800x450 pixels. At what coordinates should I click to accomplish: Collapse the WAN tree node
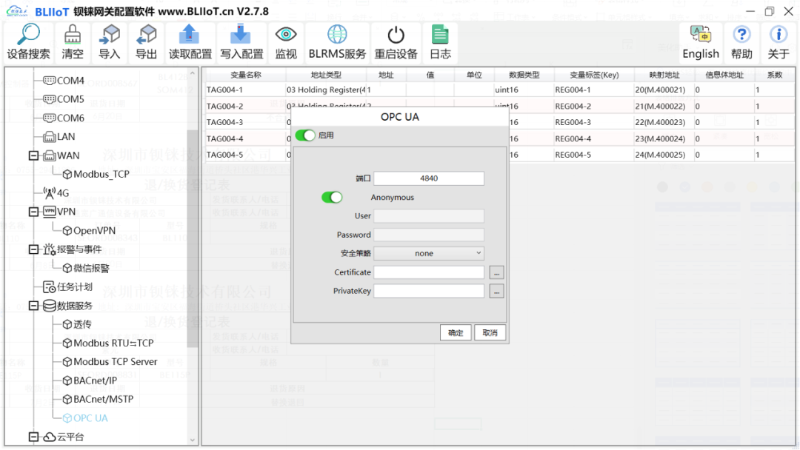[33, 155]
